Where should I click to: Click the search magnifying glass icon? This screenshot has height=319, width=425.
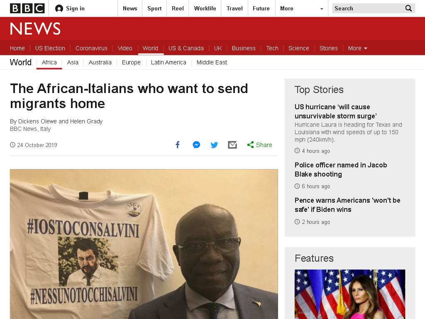pyautogui.click(x=408, y=8)
